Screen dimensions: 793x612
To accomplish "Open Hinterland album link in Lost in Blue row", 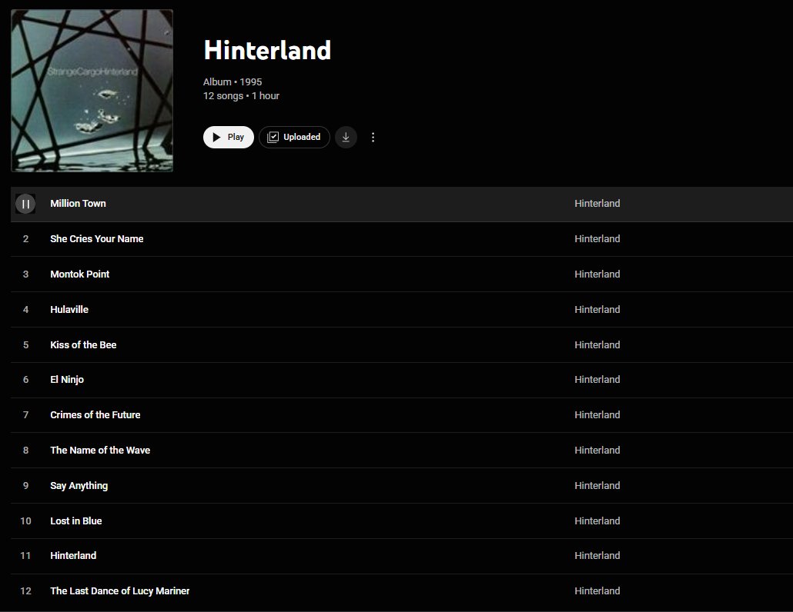I will click(597, 521).
